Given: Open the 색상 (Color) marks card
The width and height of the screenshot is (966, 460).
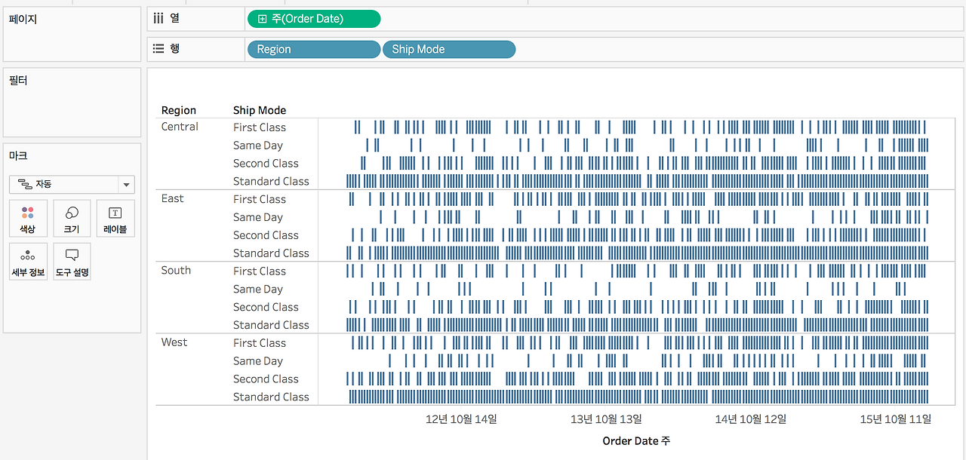Looking at the screenshot, I should click(28, 219).
